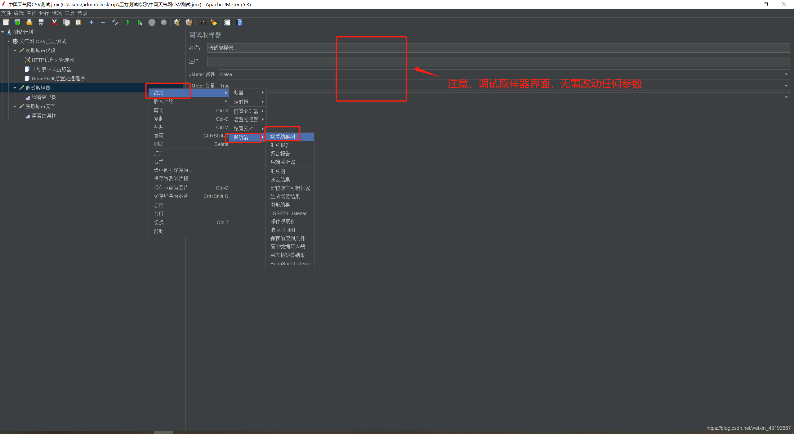Click the scissors Cut icon

pyautogui.click(x=54, y=22)
